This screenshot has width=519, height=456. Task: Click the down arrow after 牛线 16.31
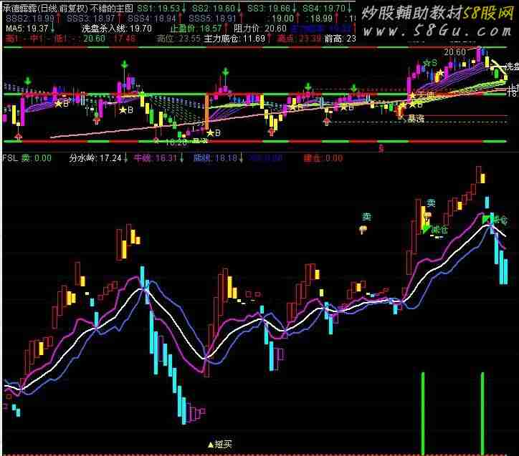pos(181,158)
